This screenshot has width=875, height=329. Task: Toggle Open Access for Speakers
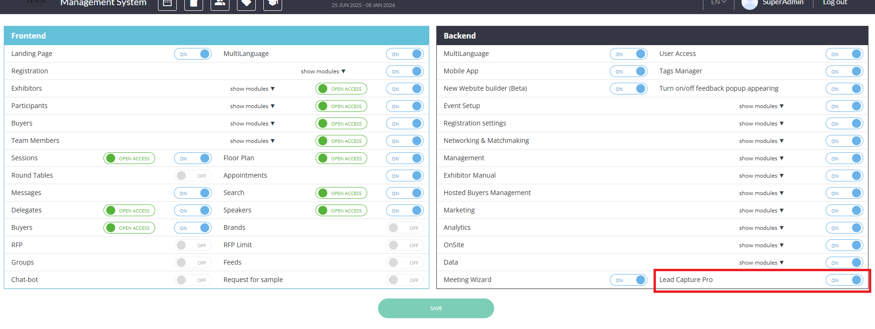(x=341, y=211)
